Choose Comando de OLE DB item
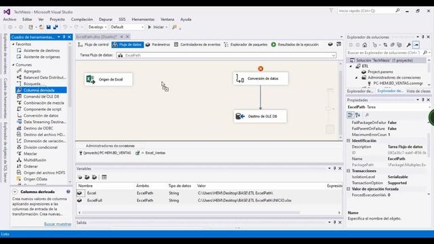The image size is (434, 244). [x=41, y=96]
